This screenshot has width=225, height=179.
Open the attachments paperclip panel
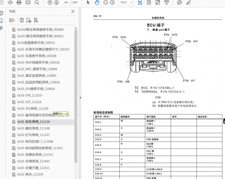tap(1, 28)
